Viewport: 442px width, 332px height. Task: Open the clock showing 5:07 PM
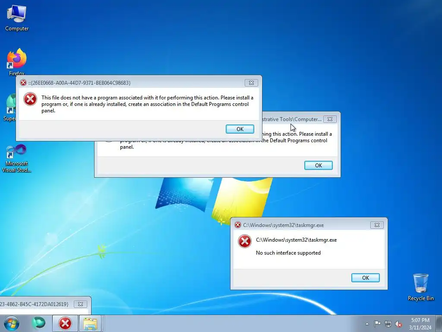click(420, 324)
